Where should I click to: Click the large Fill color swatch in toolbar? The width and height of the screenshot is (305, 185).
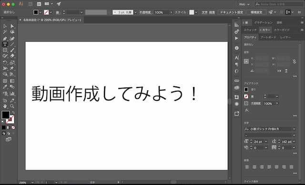pyautogui.click(x=5, y=115)
